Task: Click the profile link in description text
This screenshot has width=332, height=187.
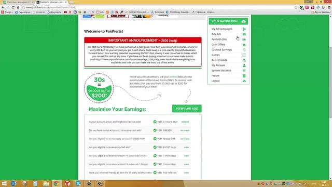Action: click(173, 77)
